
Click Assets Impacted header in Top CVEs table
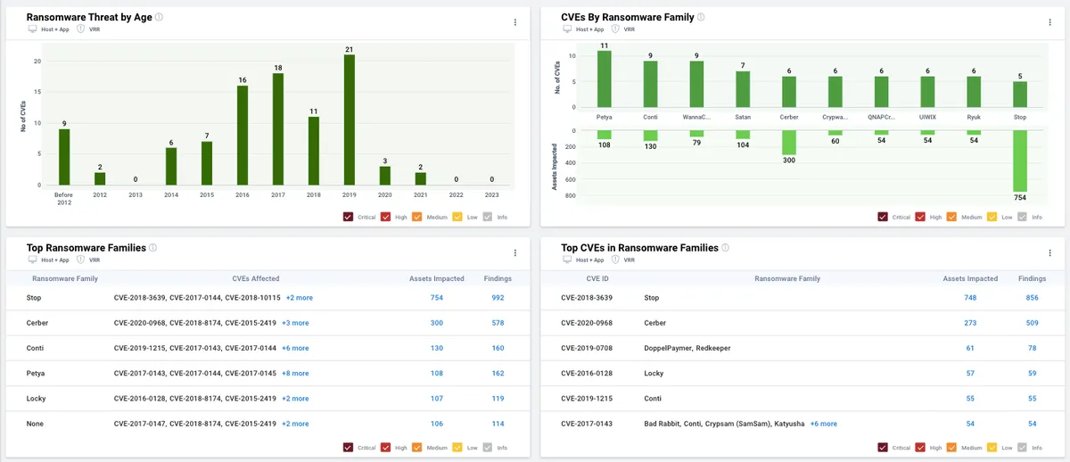pos(970,278)
